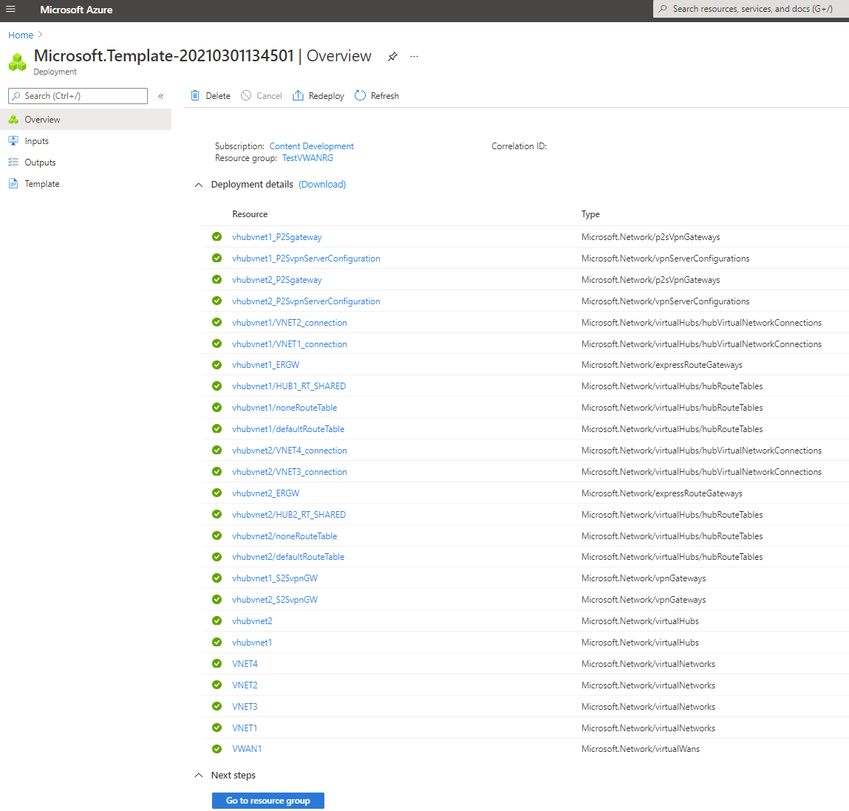Select the Outputs blade icon
Image resolution: width=849 pixels, height=811 pixels.
[x=15, y=162]
